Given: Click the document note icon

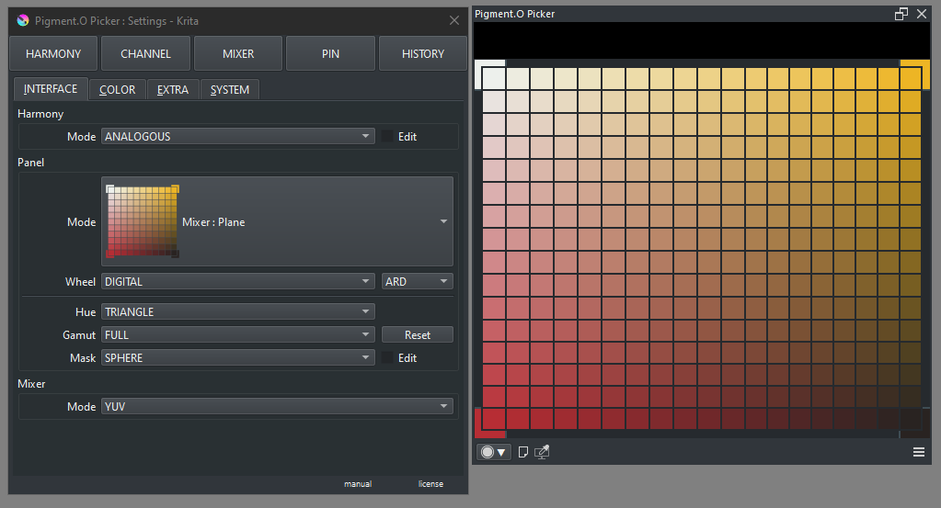Looking at the screenshot, I should [522, 452].
